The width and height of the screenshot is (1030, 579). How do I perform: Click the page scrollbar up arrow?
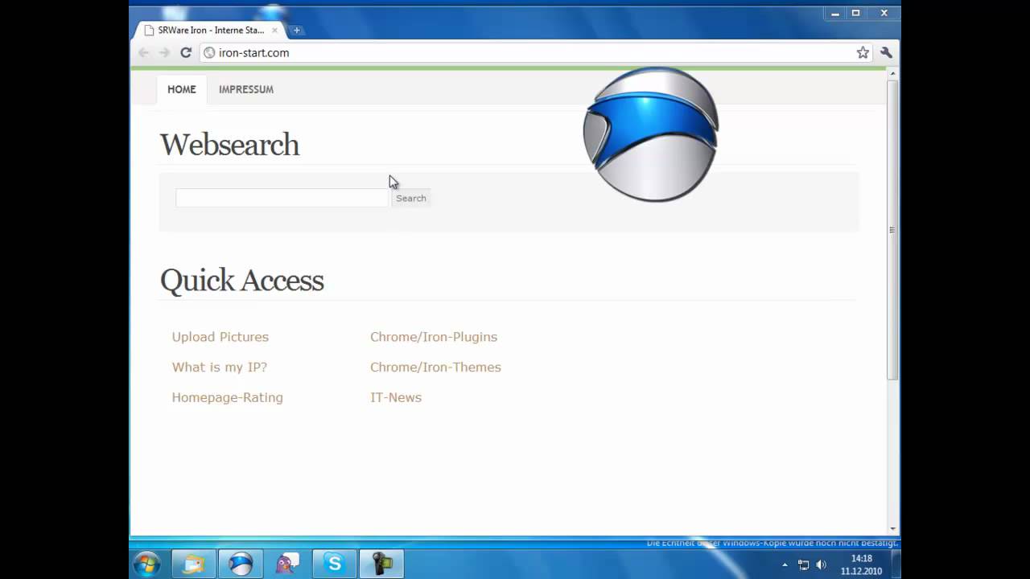(892, 74)
